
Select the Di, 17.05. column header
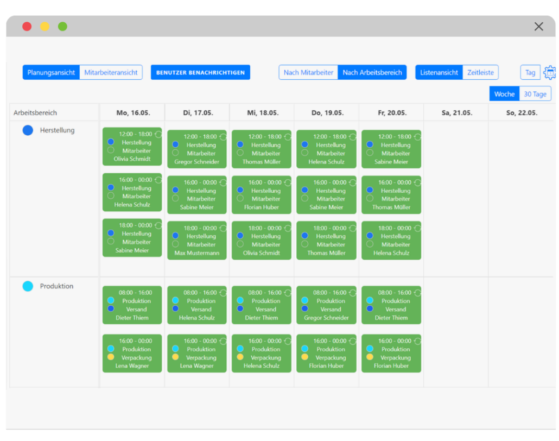coord(198,113)
